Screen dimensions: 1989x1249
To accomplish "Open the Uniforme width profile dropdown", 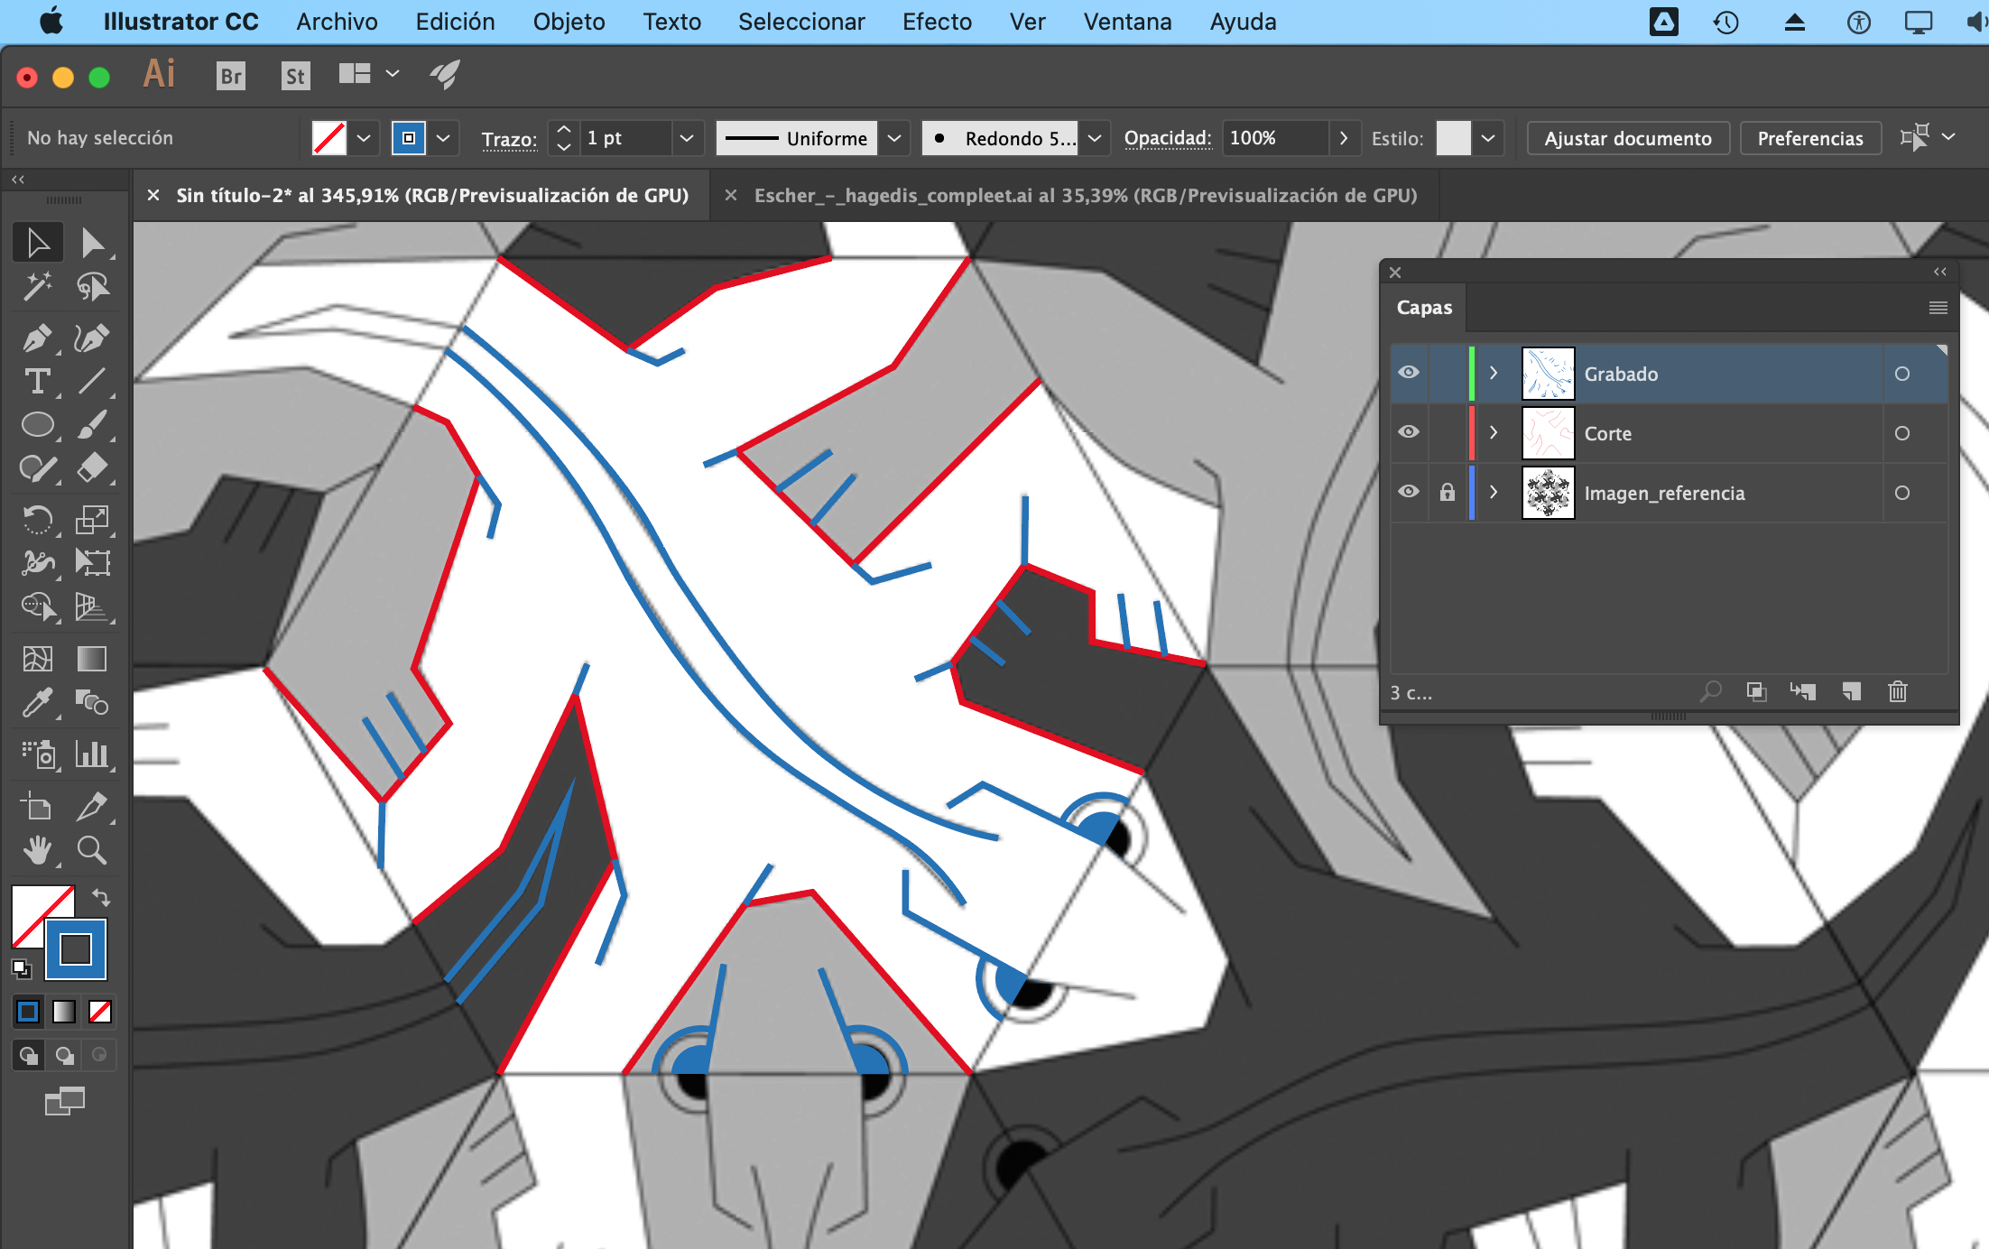I will click(894, 138).
